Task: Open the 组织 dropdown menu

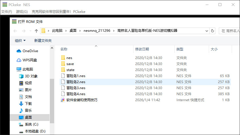Action: click(20, 41)
